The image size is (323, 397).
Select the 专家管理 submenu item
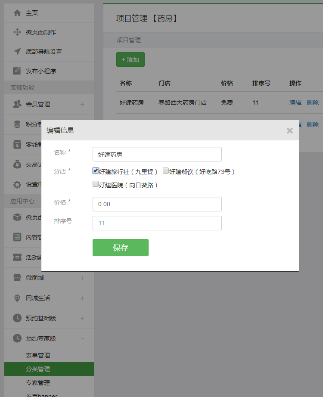pyautogui.click(x=38, y=383)
